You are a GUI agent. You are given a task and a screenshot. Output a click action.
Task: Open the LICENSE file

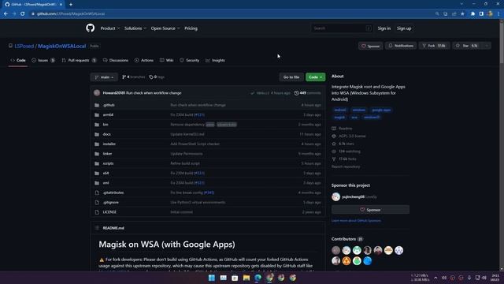[x=109, y=212]
